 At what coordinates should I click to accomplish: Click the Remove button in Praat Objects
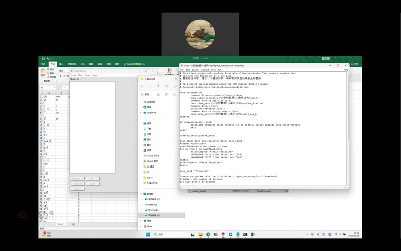click(x=77, y=188)
